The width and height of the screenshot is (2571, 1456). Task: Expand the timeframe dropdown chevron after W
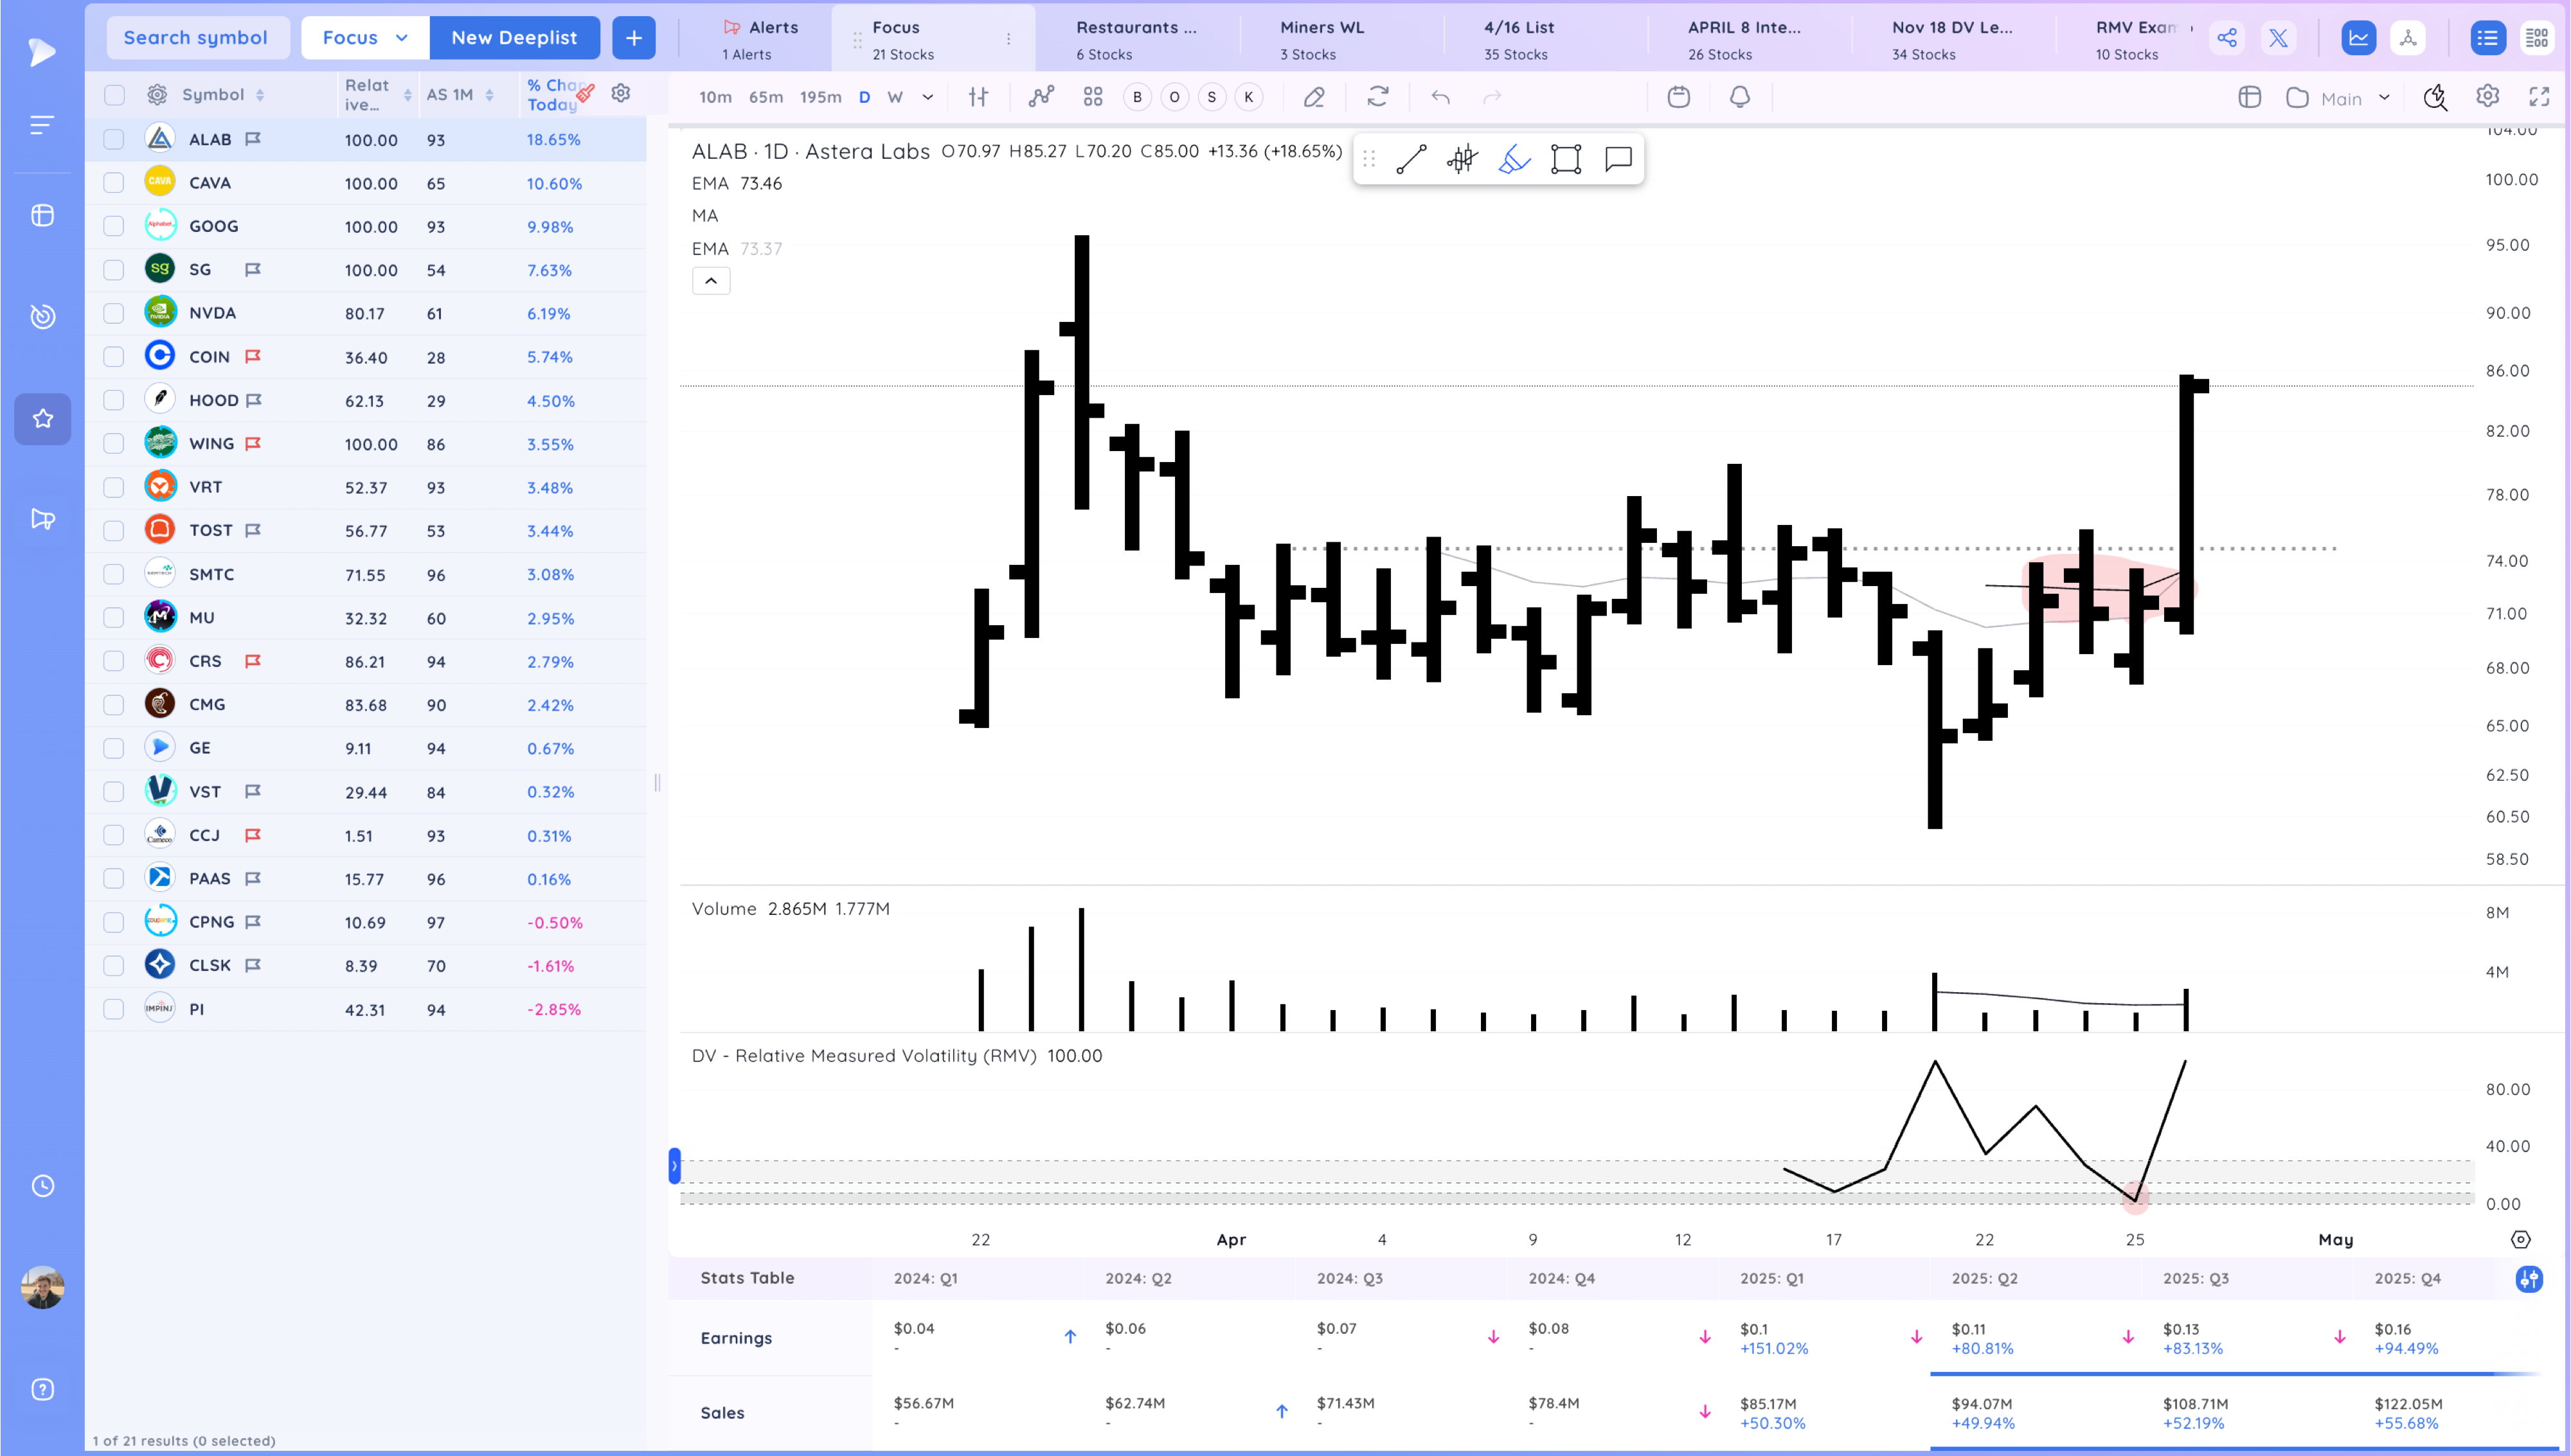point(927,97)
